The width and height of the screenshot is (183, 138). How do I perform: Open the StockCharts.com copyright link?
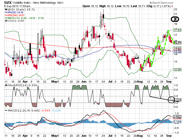point(161,3)
